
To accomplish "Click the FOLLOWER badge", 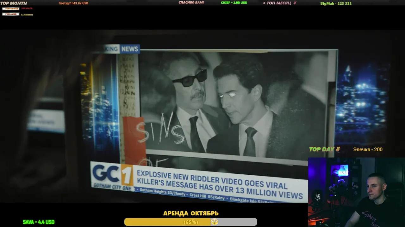I will pyautogui.click(x=11, y=14).
